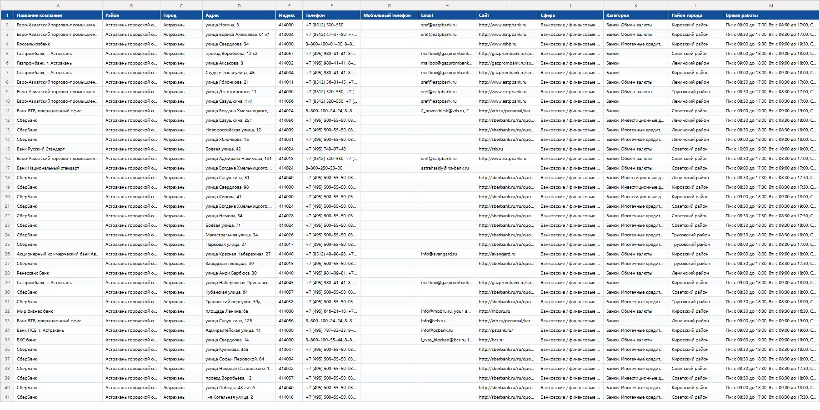Click address 'улица Ногина, 3'
The width and height of the screenshot is (820, 410).
239,25
